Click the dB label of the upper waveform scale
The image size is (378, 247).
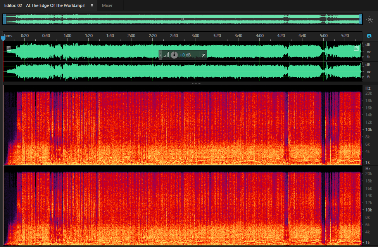(368, 45)
